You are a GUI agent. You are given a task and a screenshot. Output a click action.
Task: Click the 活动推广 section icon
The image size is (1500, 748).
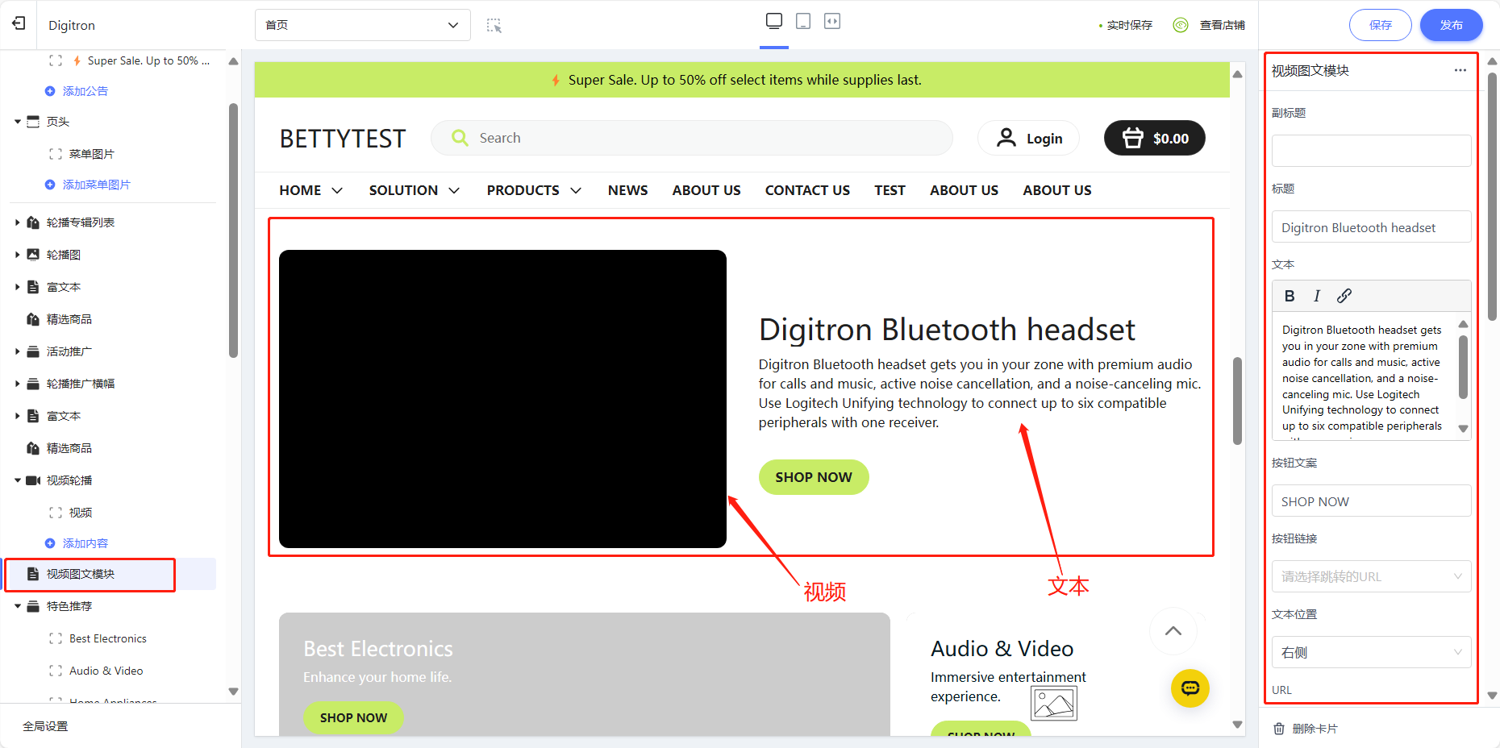(x=33, y=351)
